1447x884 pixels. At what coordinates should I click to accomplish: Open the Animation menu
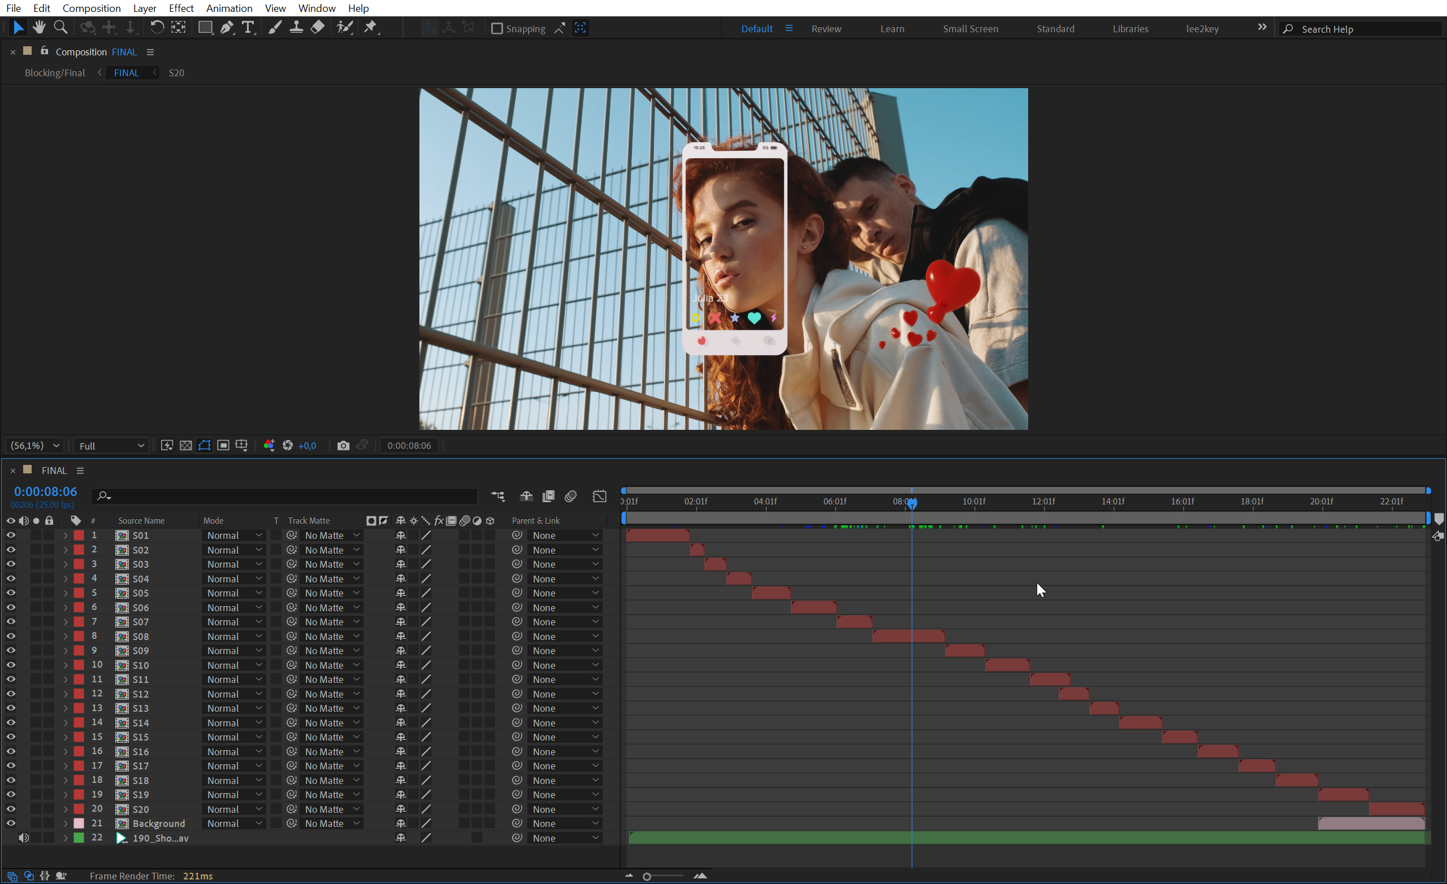click(228, 8)
